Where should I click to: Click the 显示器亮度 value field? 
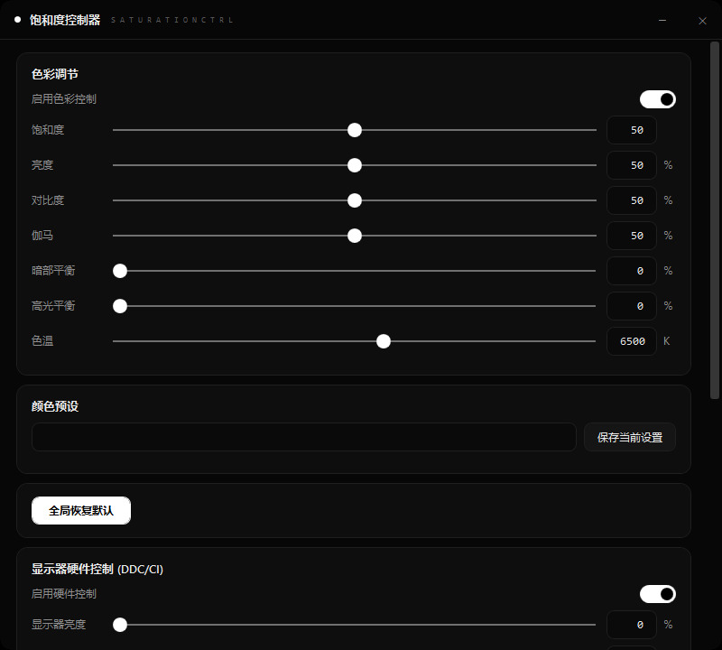click(x=632, y=625)
